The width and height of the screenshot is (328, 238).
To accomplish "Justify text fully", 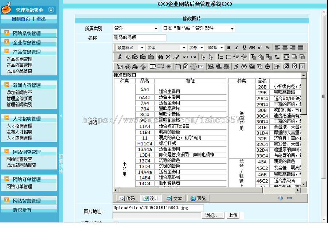I will coord(301,47).
